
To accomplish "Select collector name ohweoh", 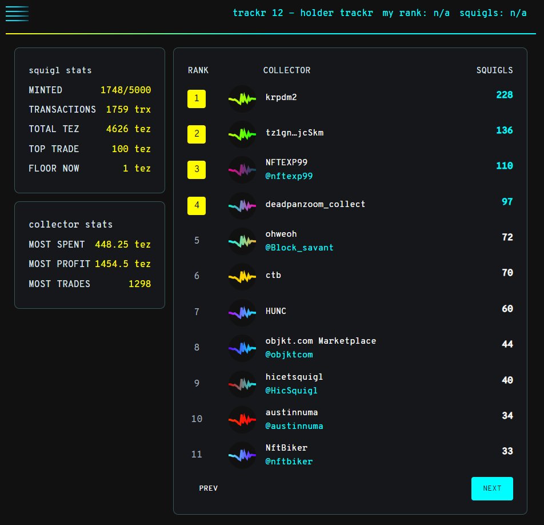I will [x=281, y=234].
